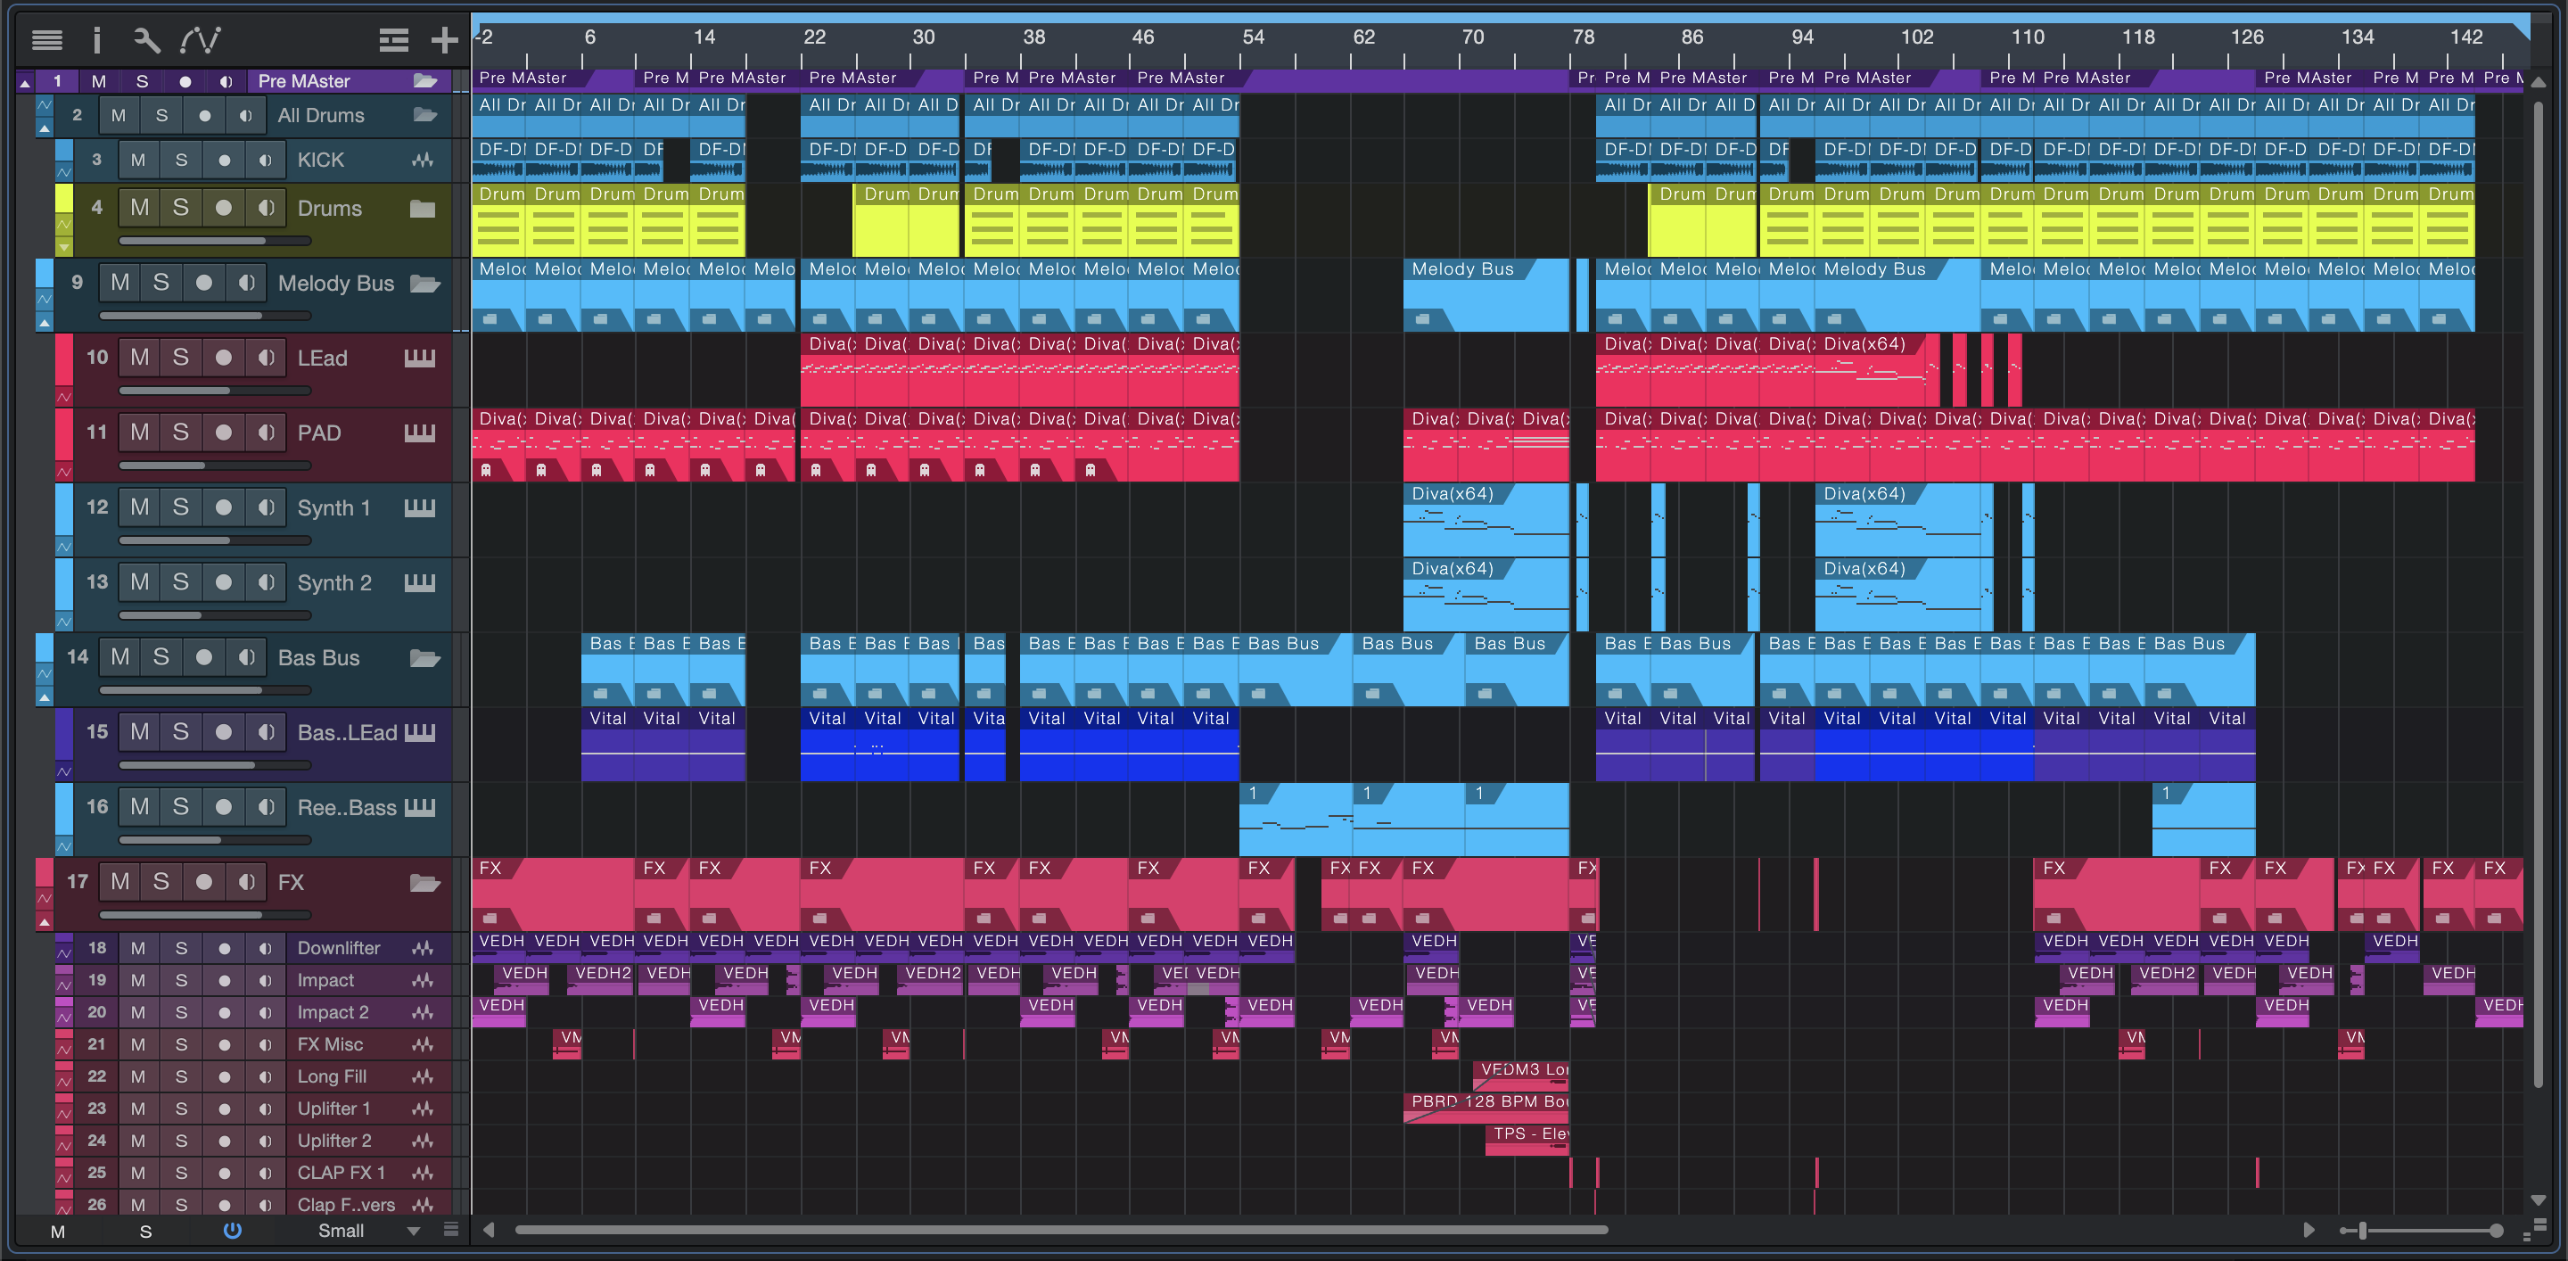Show automation with the curve icon
The width and height of the screenshot is (2568, 1261).
tap(201, 40)
